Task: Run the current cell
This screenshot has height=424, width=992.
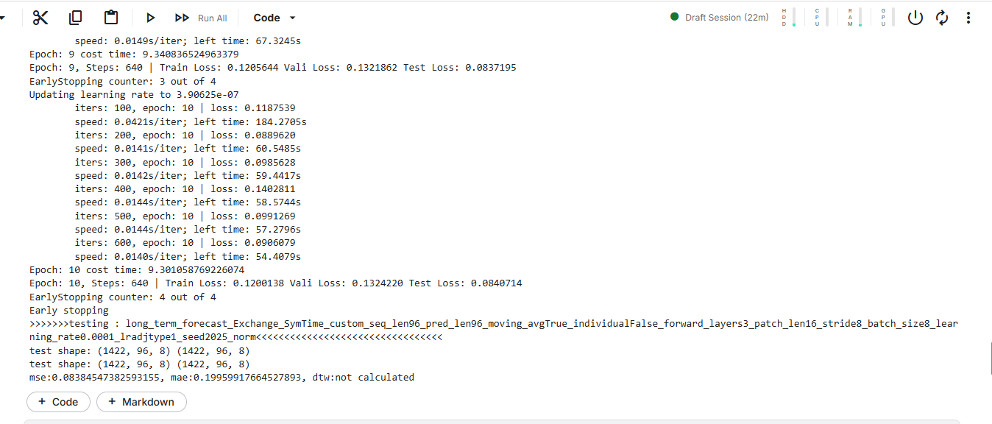Action: [x=151, y=18]
